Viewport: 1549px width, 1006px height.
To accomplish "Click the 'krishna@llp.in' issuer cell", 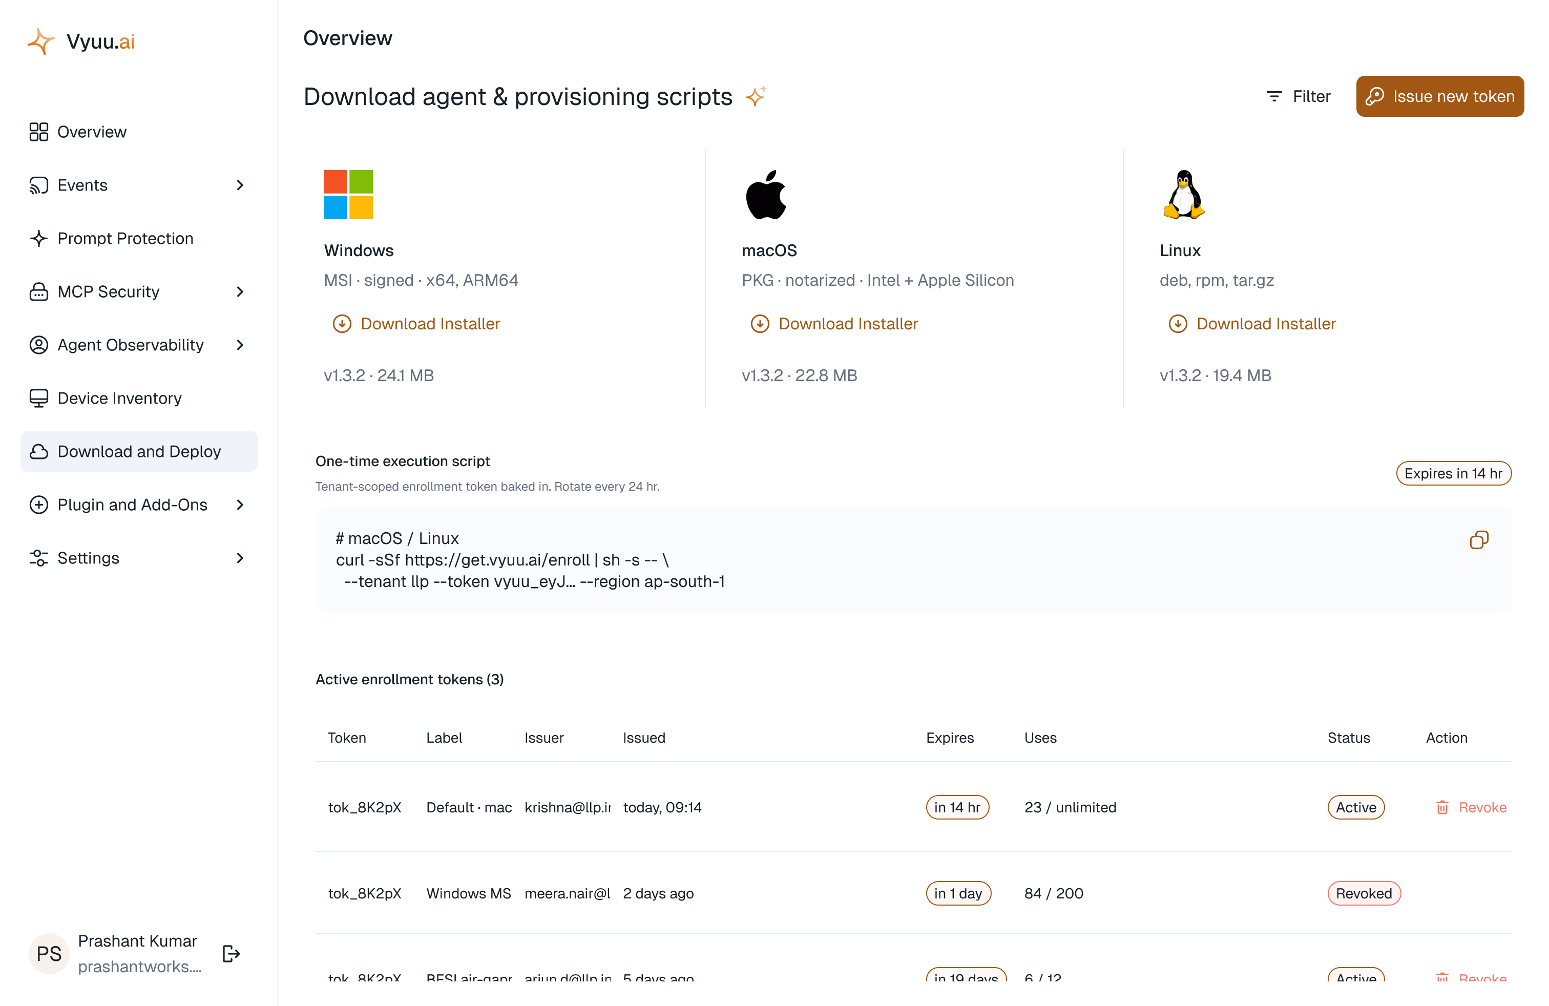I will pos(568,808).
